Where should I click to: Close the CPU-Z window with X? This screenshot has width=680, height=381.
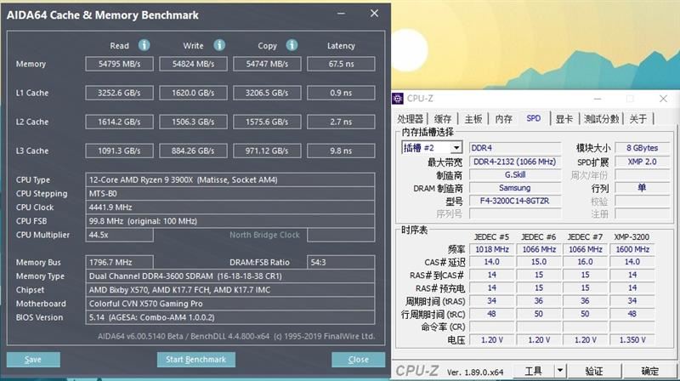click(663, 99)
